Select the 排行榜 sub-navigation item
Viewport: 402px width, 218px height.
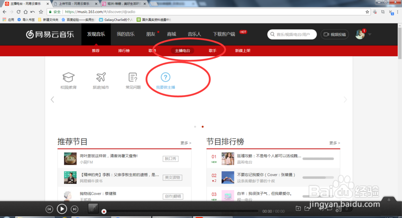pos(124,51)
